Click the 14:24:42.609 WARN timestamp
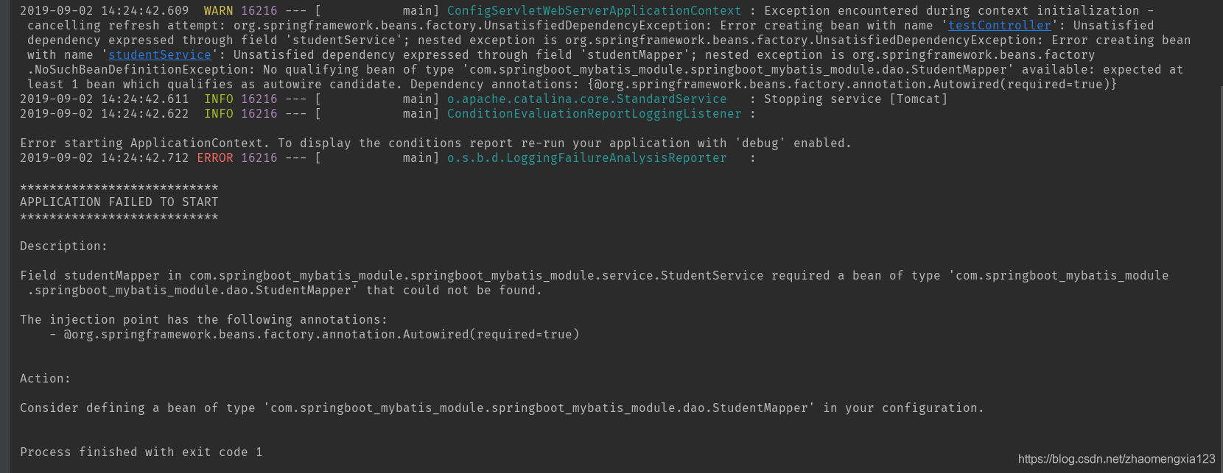This screenshot has width=1223, height=473. 105,11
